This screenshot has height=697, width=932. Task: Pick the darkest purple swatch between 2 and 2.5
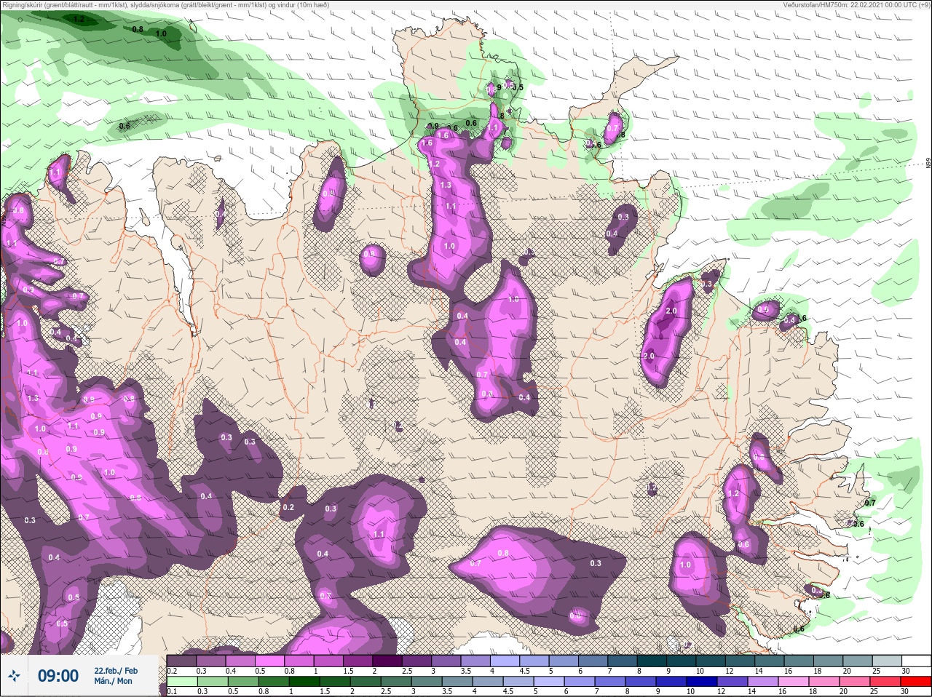click(388, 660)
